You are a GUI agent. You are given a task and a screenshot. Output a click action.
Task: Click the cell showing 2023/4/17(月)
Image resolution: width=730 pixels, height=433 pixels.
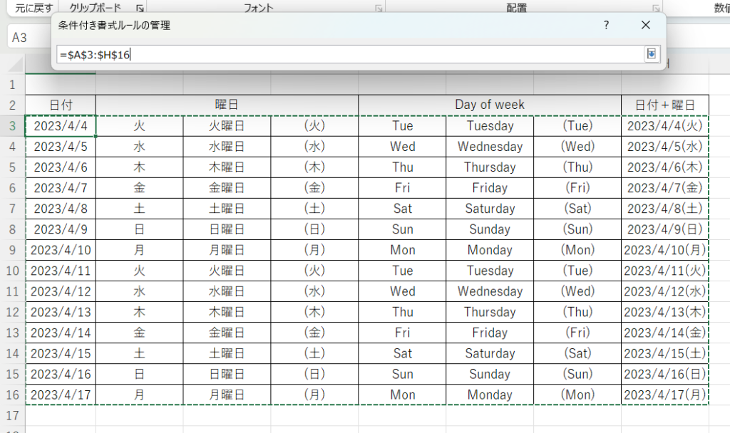pos(664,395)
